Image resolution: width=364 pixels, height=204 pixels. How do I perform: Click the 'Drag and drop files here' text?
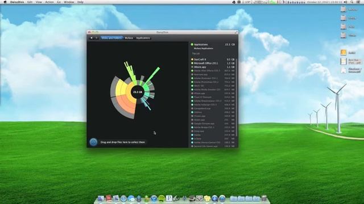[123, 142]
